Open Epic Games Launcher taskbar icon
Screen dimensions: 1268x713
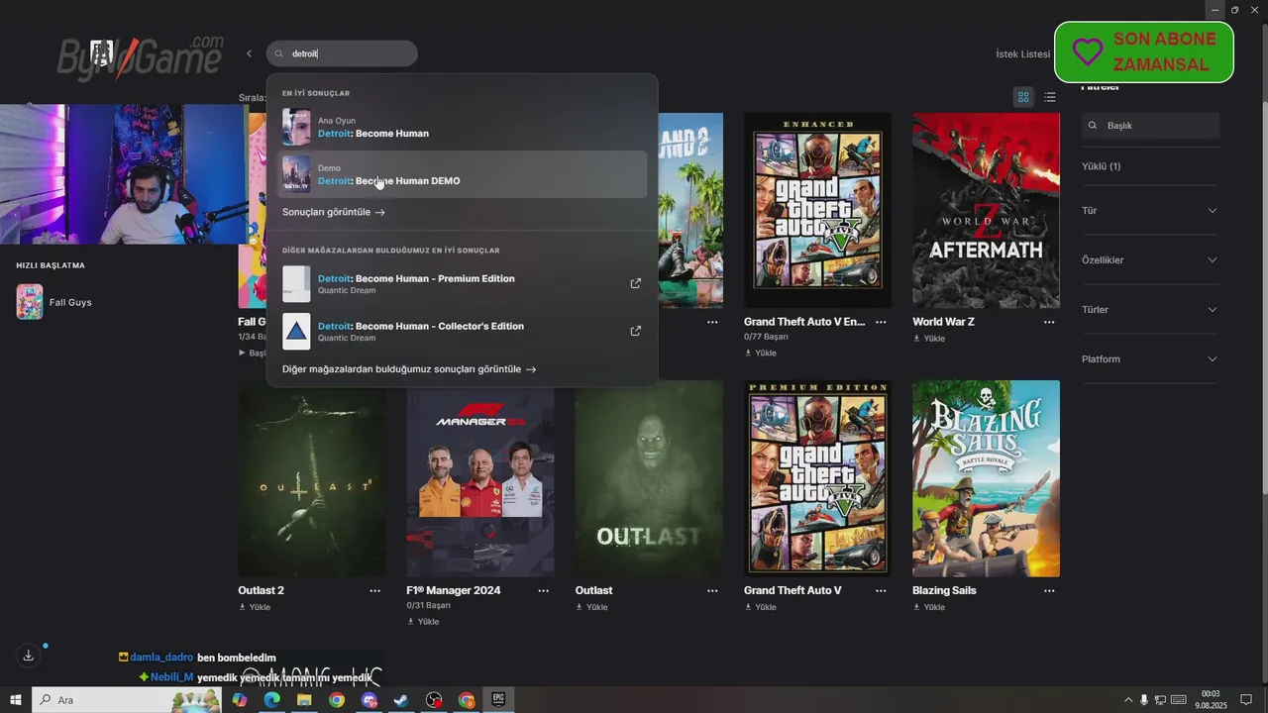pos(498,700)
